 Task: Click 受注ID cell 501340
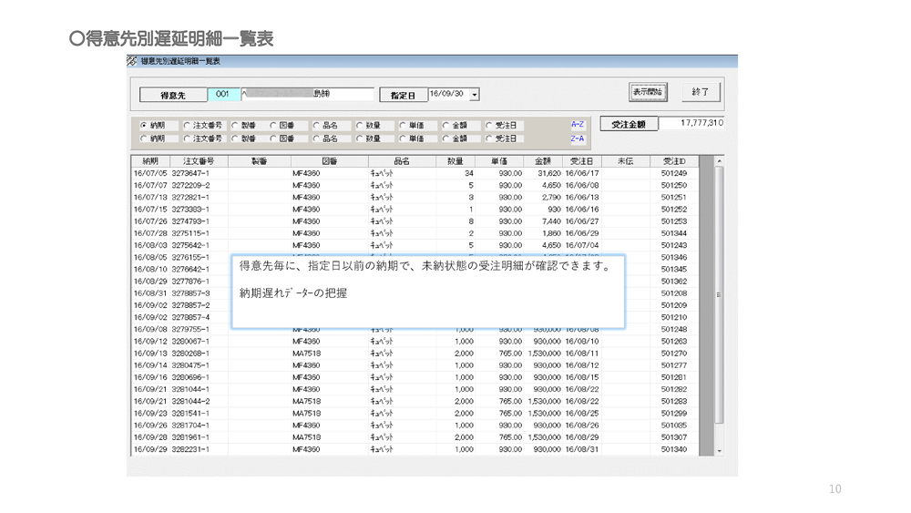[674, 450]
